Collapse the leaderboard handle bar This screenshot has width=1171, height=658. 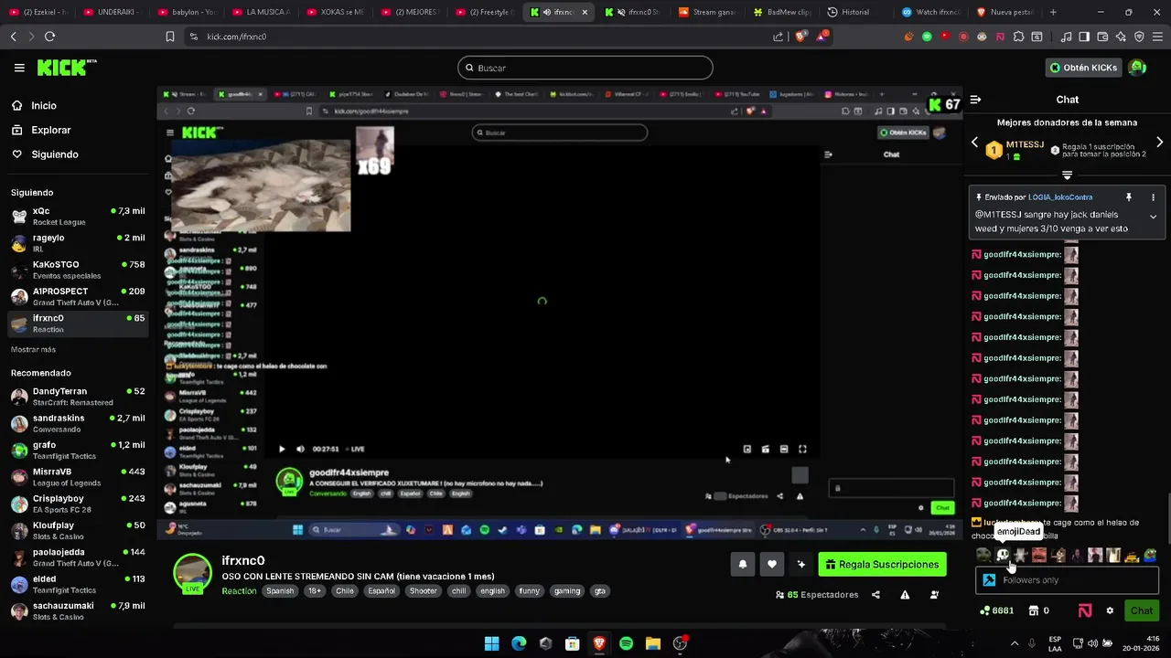click(1067, 175)
